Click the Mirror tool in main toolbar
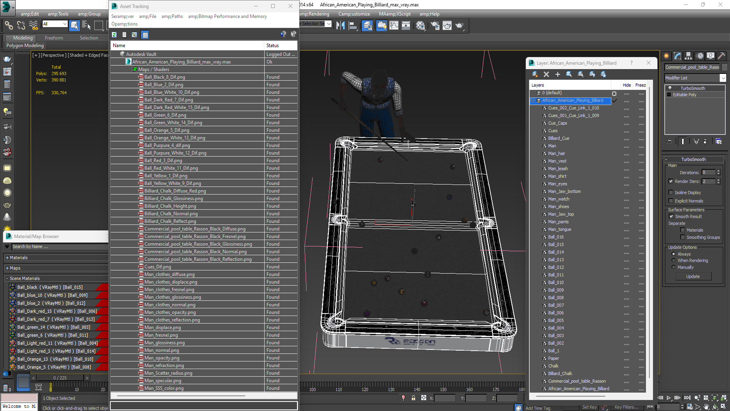This screenshot has width=730, height=411. tap(341, 25)
